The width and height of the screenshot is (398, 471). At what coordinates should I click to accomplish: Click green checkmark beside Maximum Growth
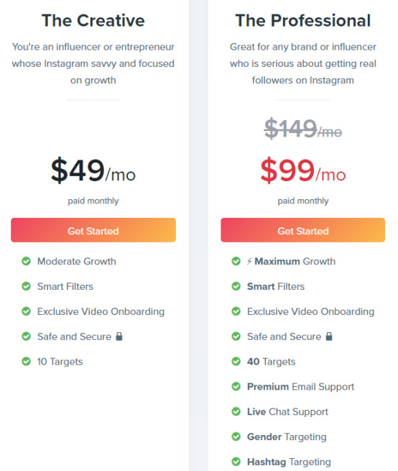click(236, 261)
